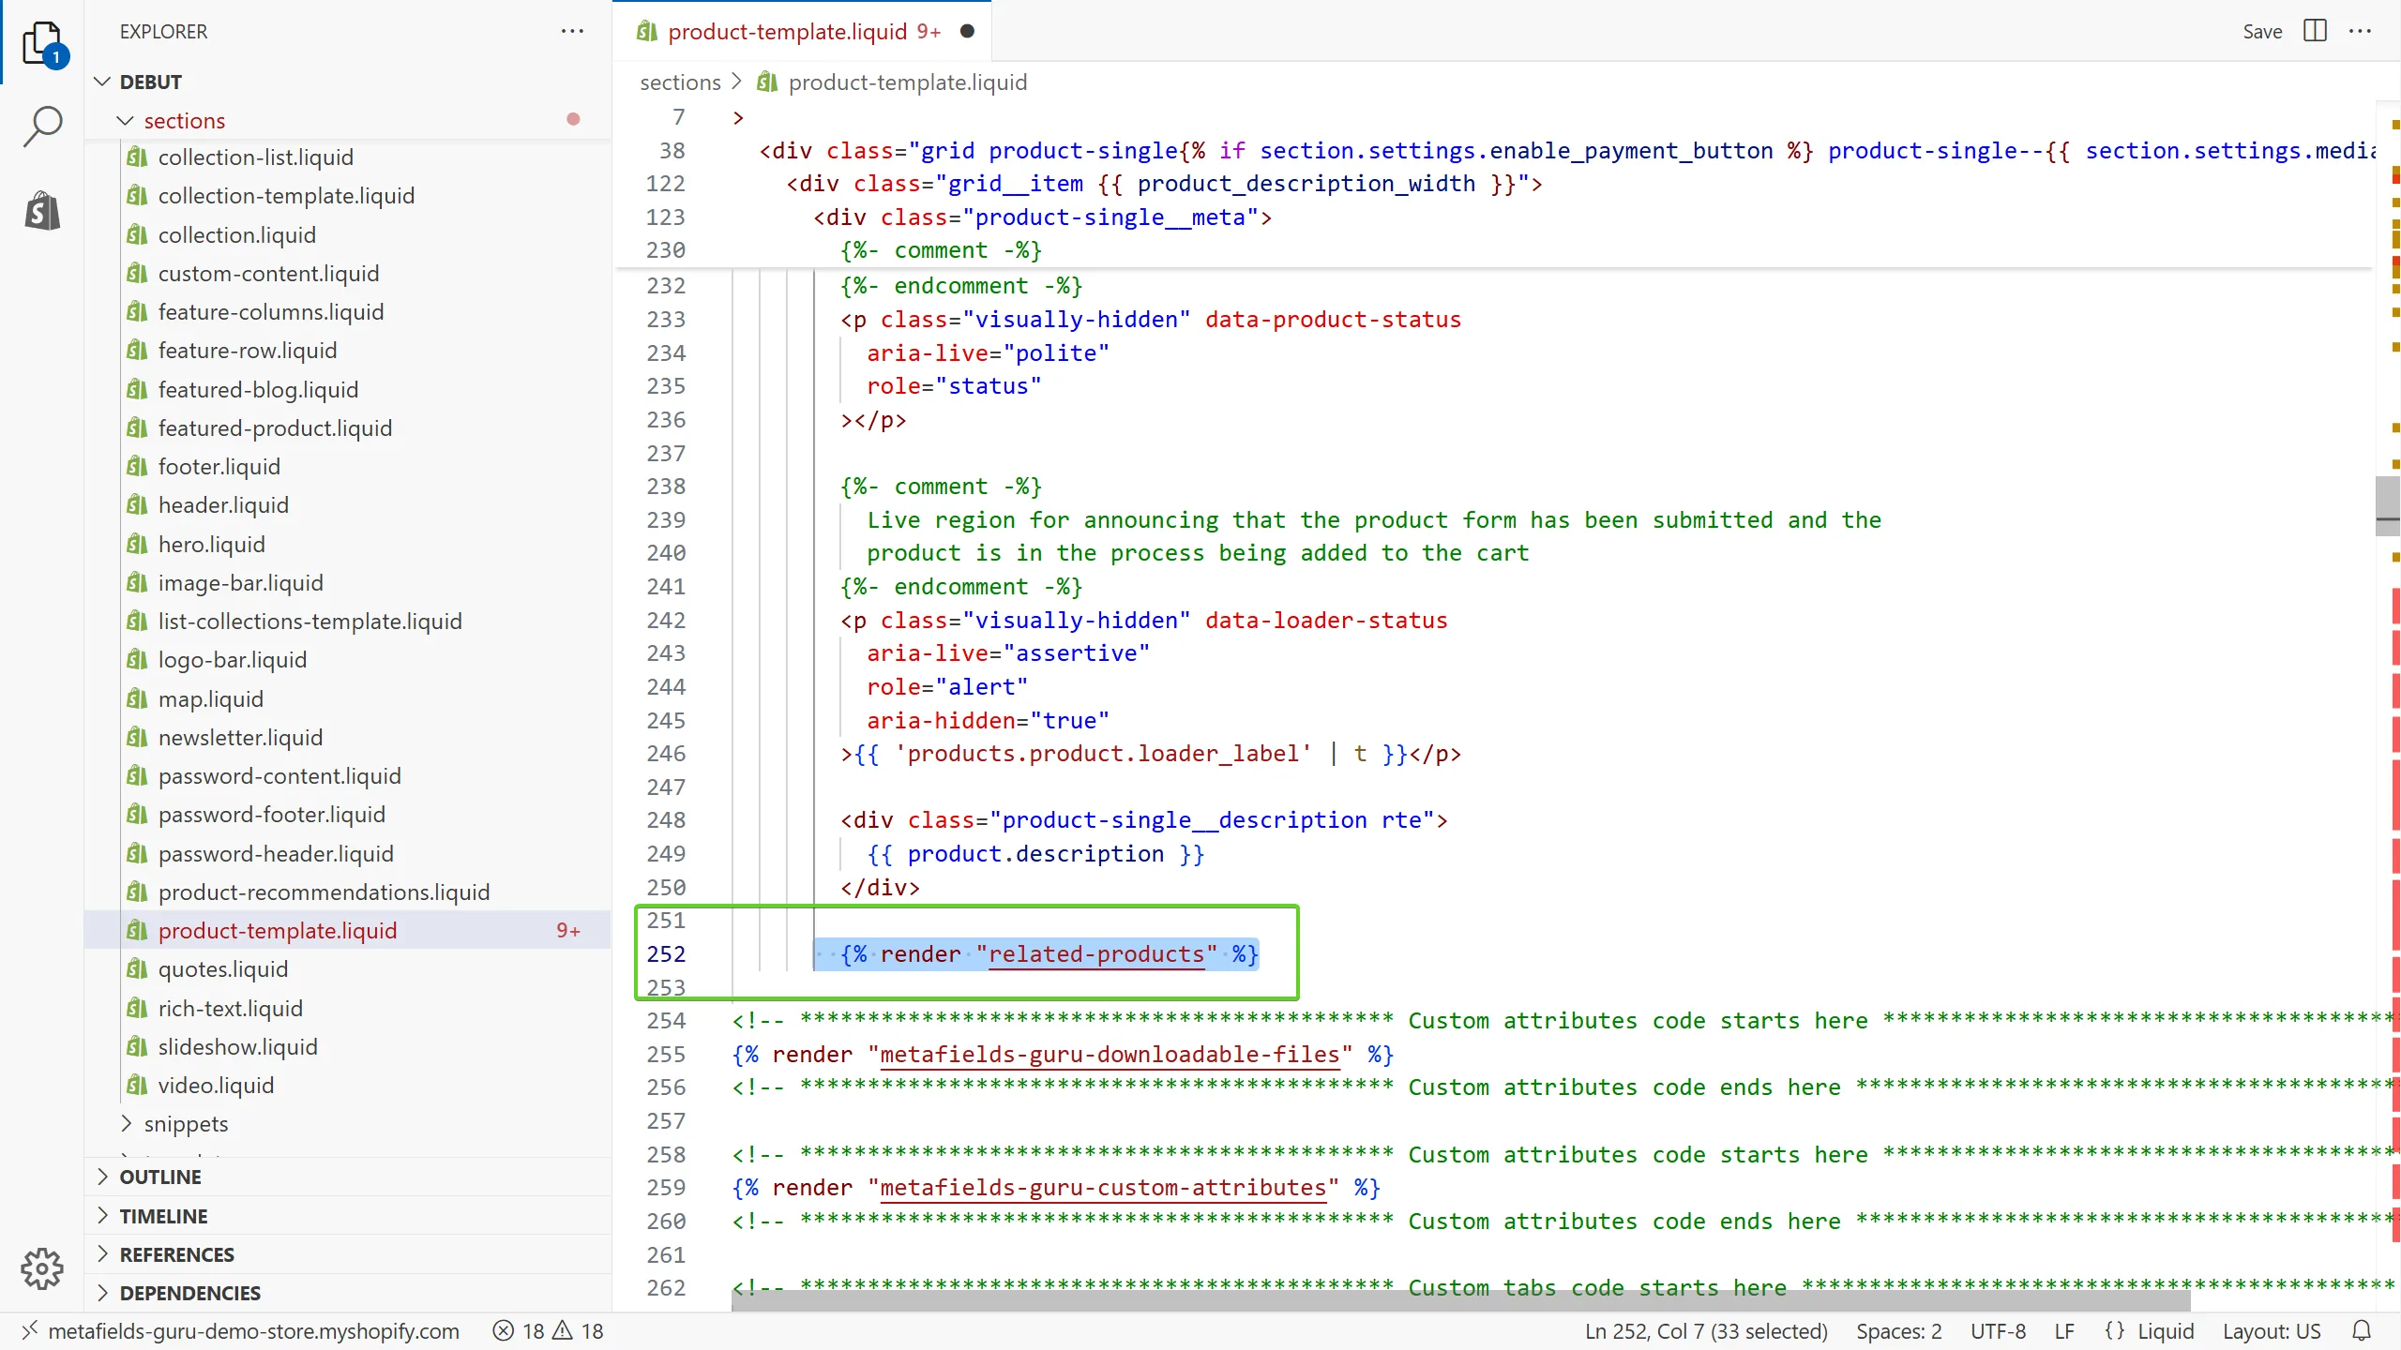
Task: Open logo-bar.liquid file
Action: [232, 659]
